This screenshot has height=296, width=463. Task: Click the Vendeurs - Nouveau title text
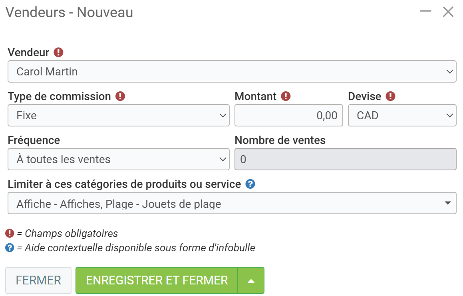click(69, 12)
